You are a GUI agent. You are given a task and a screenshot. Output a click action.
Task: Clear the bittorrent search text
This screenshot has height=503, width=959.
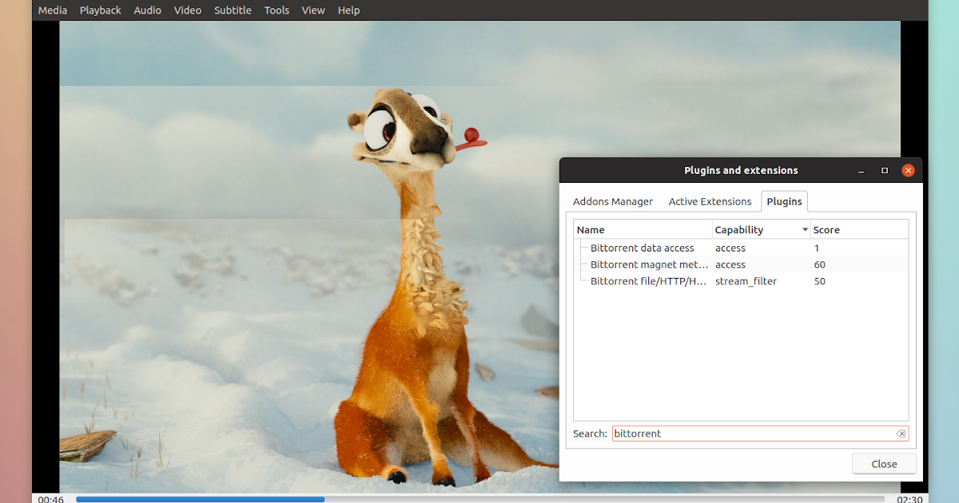901,434
